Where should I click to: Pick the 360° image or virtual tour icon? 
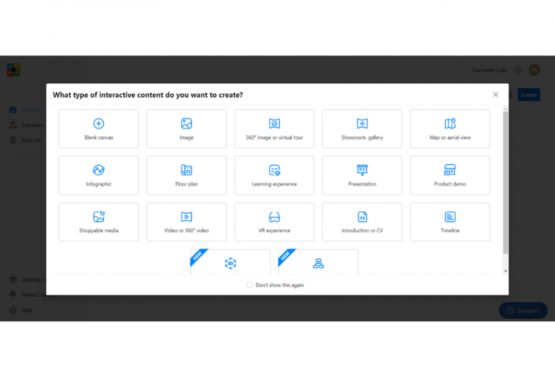(x=274, y=124)
